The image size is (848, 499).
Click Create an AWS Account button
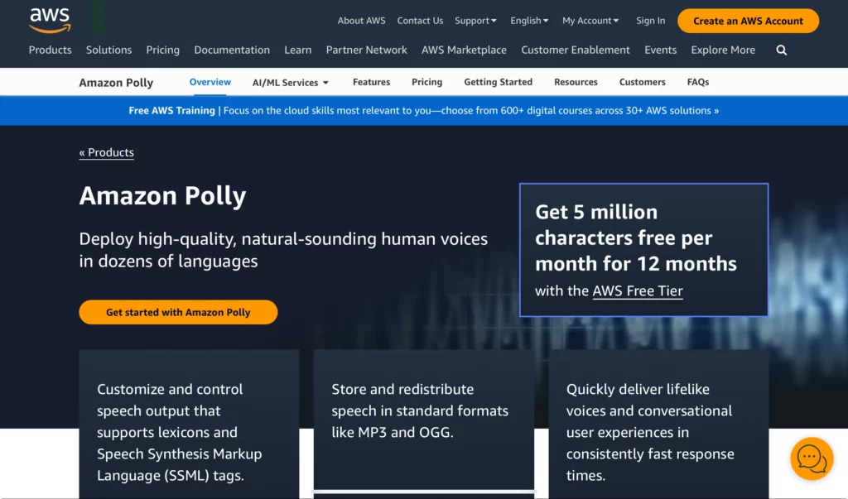tap(748, 21)
